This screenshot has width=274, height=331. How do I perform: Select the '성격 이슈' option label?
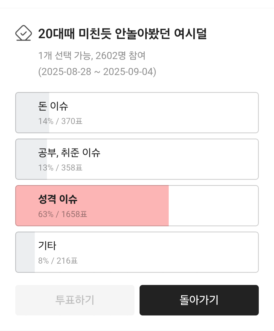pyautogui.click(x=58, y=199)
